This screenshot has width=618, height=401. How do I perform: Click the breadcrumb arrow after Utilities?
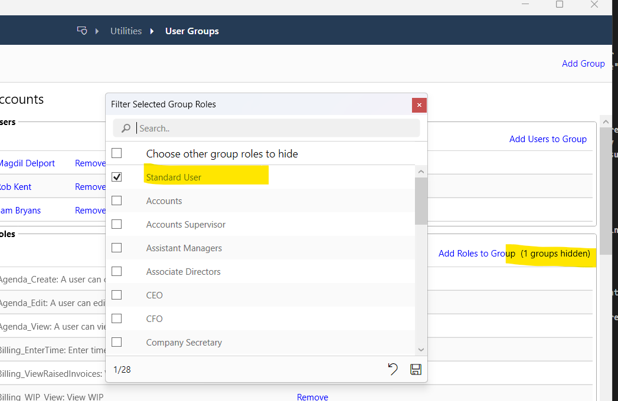point(152,31)
